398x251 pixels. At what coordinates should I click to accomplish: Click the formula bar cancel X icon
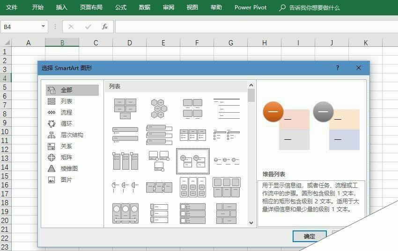pos(71,27)
